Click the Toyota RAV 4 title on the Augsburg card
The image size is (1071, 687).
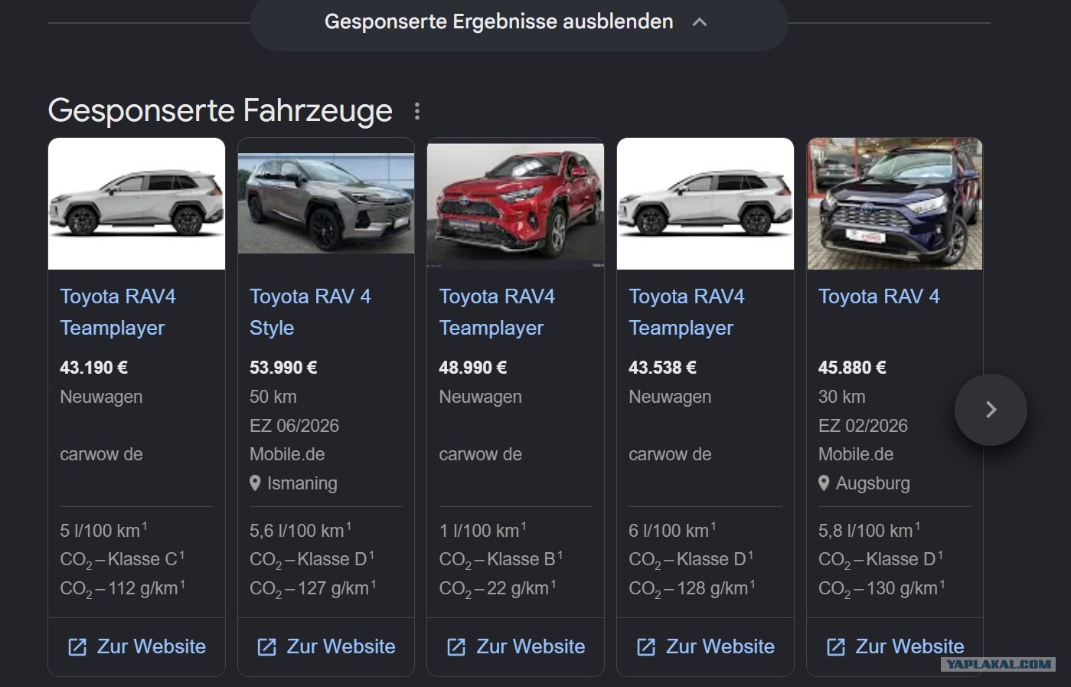(x=879, y=296)
